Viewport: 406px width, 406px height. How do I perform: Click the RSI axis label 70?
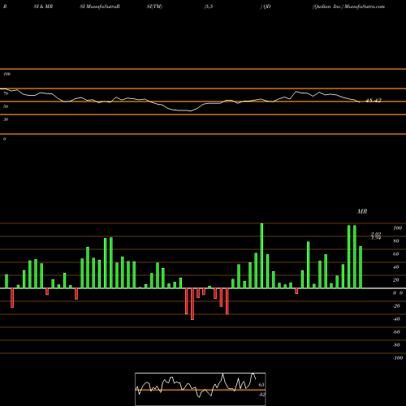coord(6,93)
